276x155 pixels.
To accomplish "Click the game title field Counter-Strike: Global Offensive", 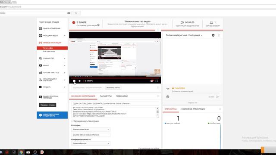I will click(x=91, y=135).
